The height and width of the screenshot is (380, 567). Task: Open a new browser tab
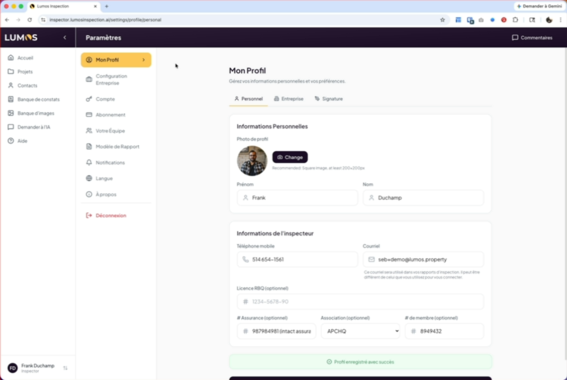tap(106, 6)
